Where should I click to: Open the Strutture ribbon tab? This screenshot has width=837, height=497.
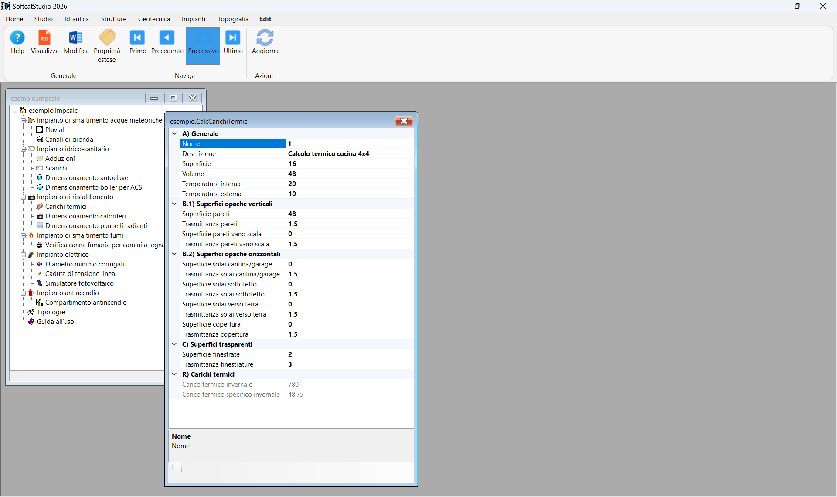click(x=113, y=19)
